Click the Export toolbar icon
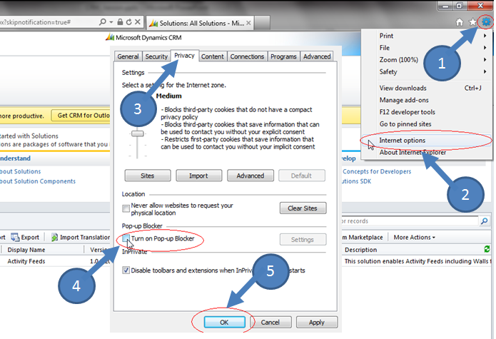 click(15, 237)
